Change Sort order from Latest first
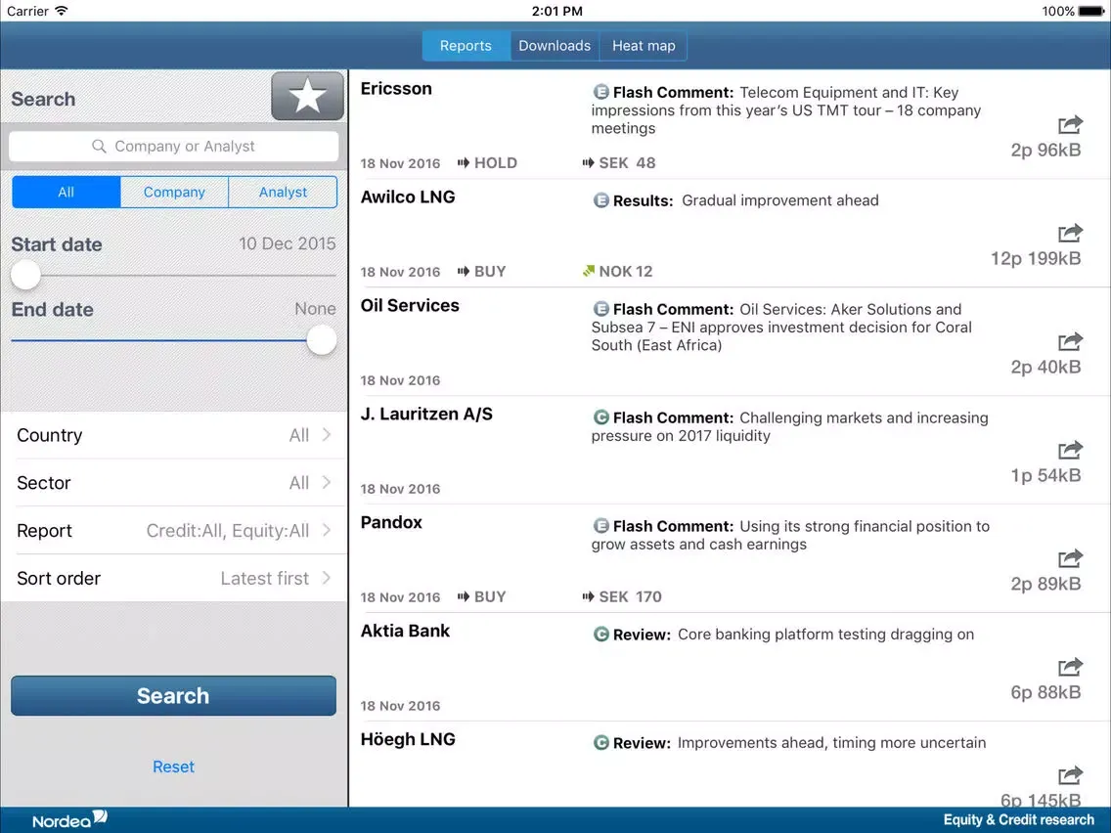 [x=264, y=579]
